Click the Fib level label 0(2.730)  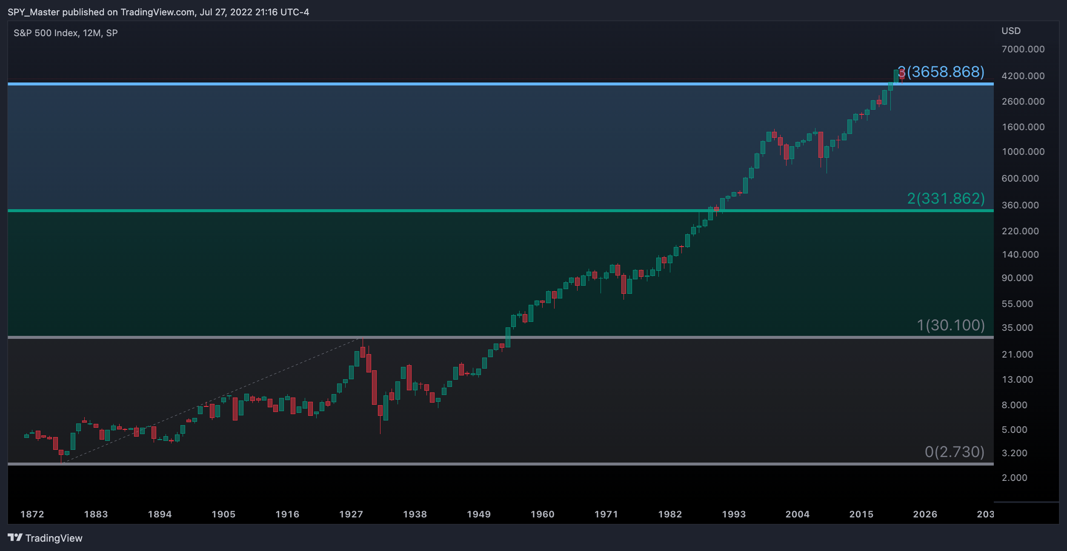955,452
